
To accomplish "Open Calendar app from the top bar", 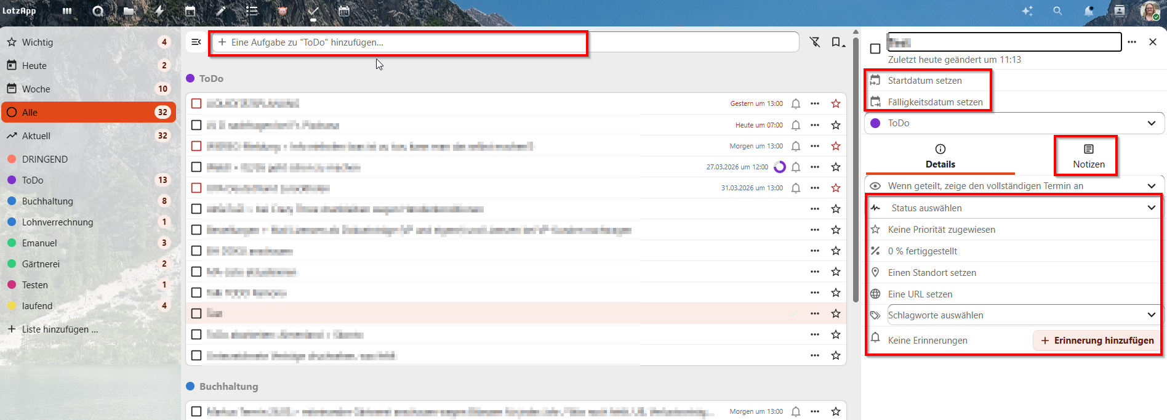I will (190, 11).
